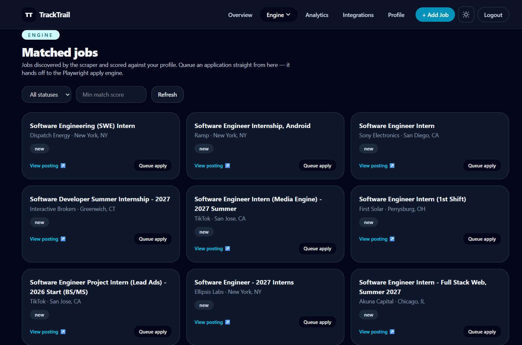The height and width of the screenshot is (345, 522).
Task: Queue apply for Ellipsis Labs interns
Action: pos(317,322)
